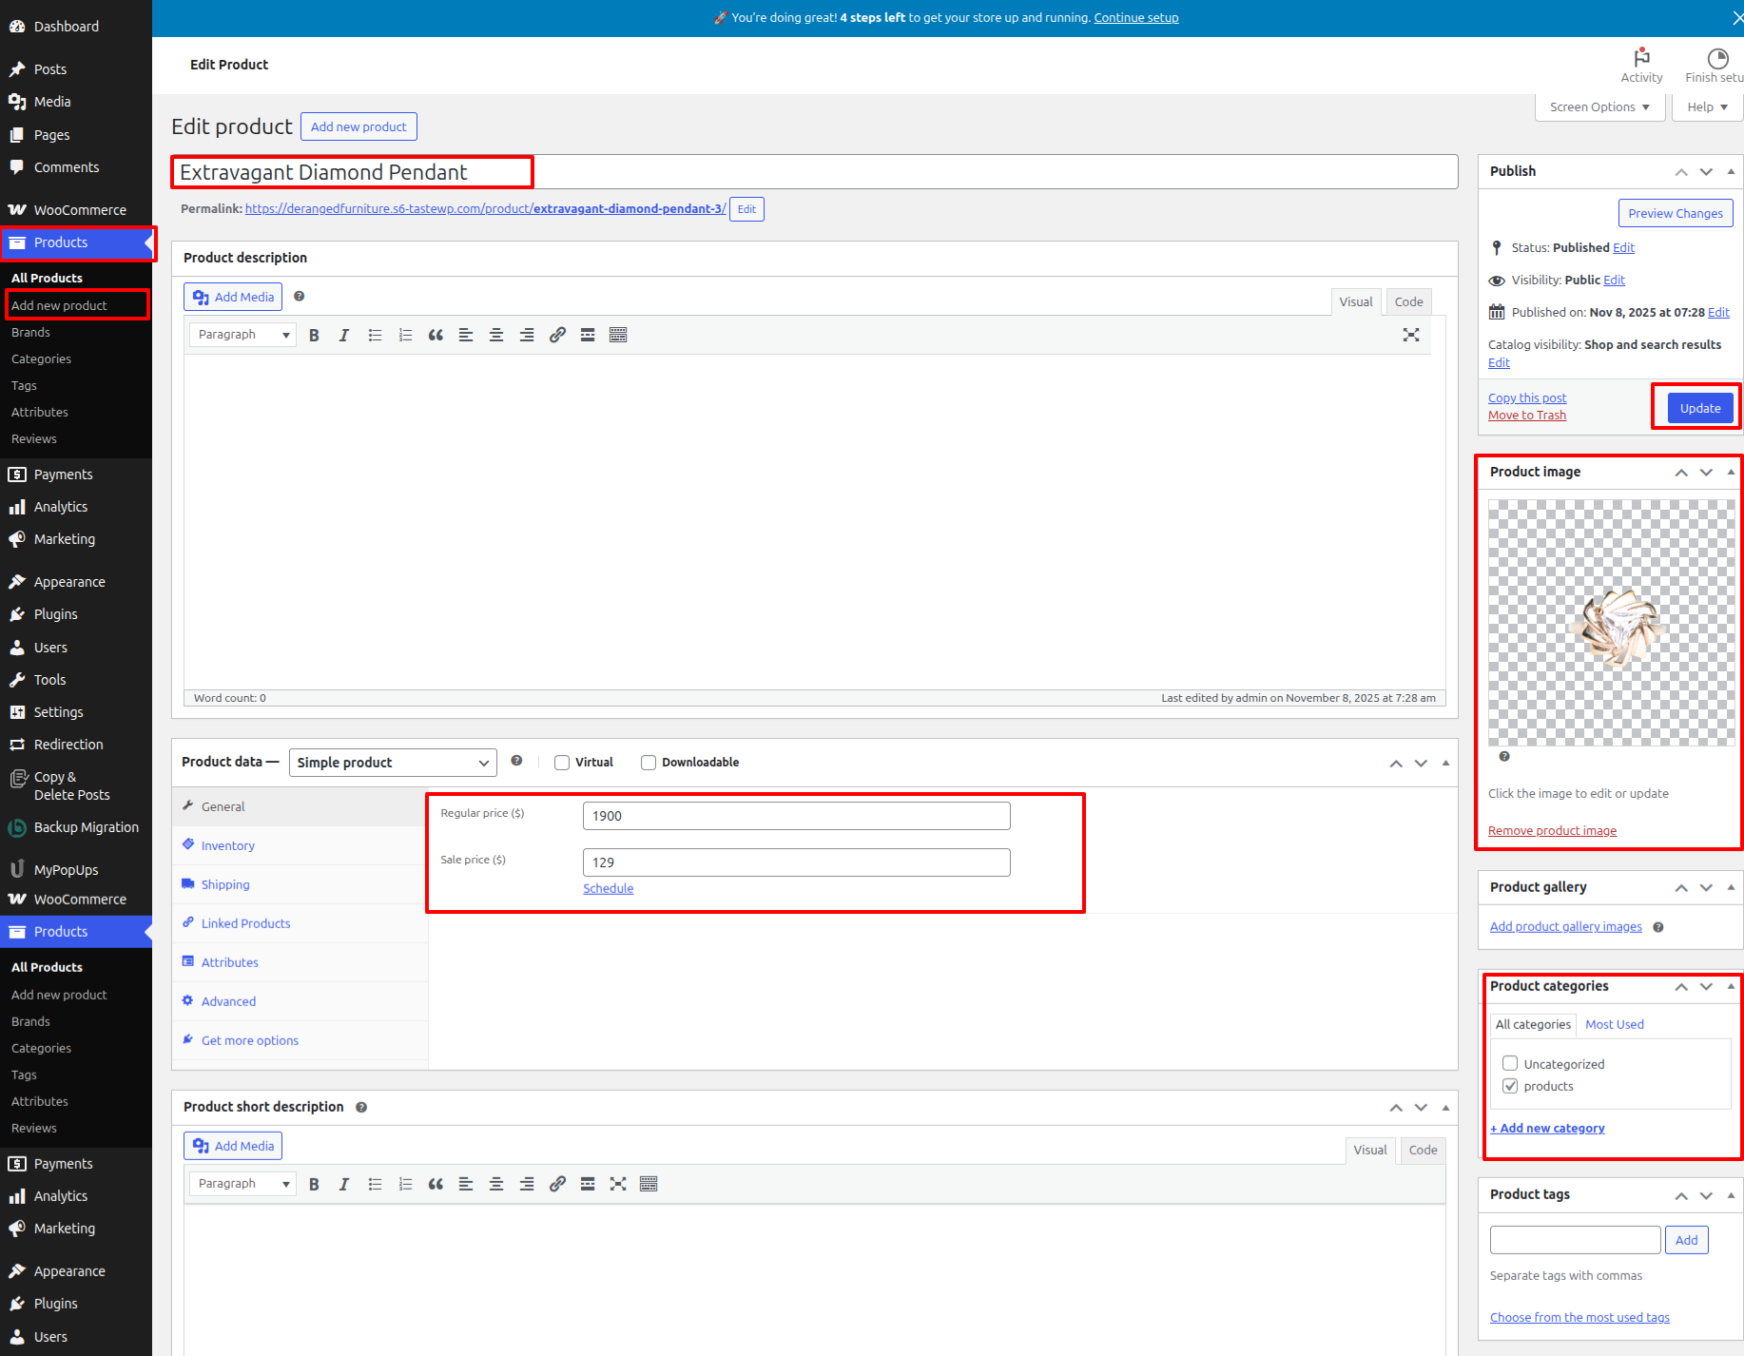The width and height of the screenshot is (1744, 1356).
Task: Toggle bold in the Product description editor
Action: 314,335
